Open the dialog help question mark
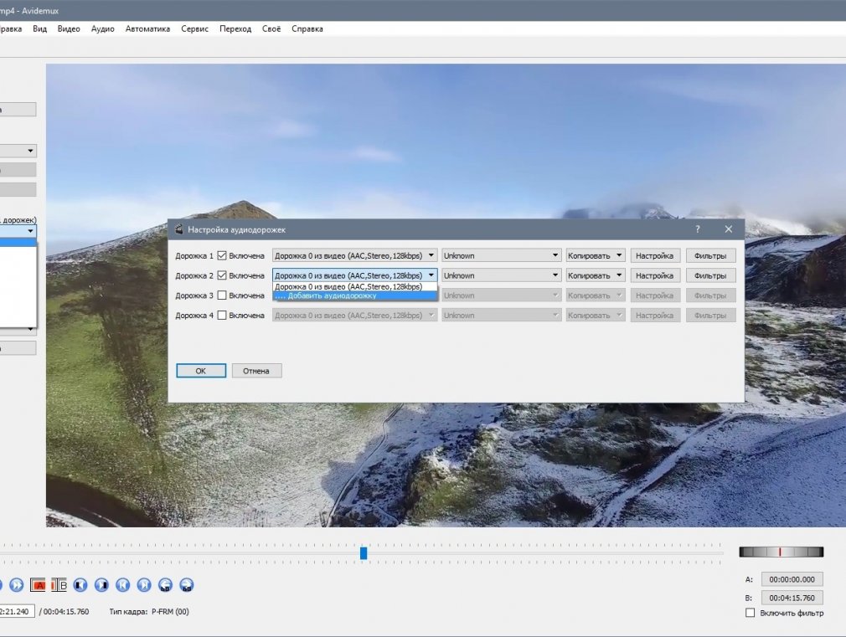The image size is (846, 637). pyautogui.click(x=698, y=229)
